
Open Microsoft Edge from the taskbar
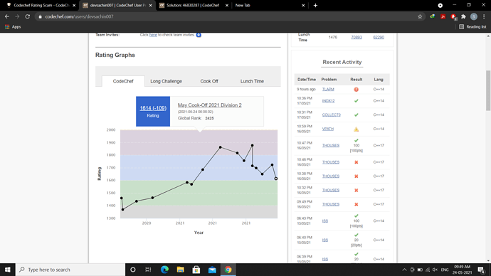164,270
